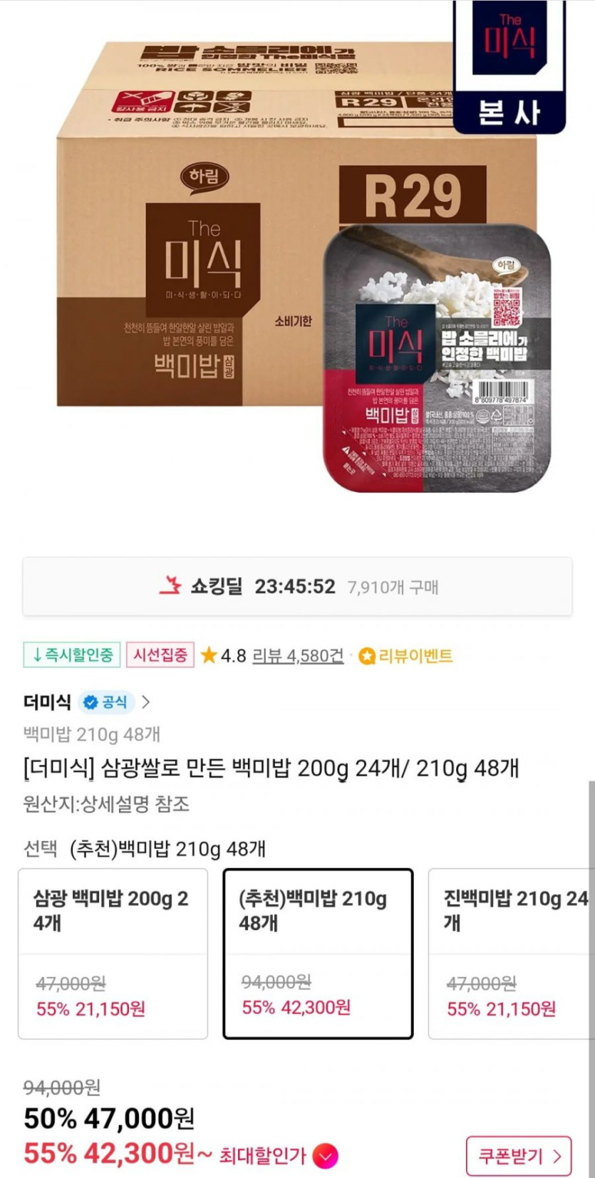Select option 삼광 백미밥 200g 24개
595x1178 pixels.
pos(113,954)
